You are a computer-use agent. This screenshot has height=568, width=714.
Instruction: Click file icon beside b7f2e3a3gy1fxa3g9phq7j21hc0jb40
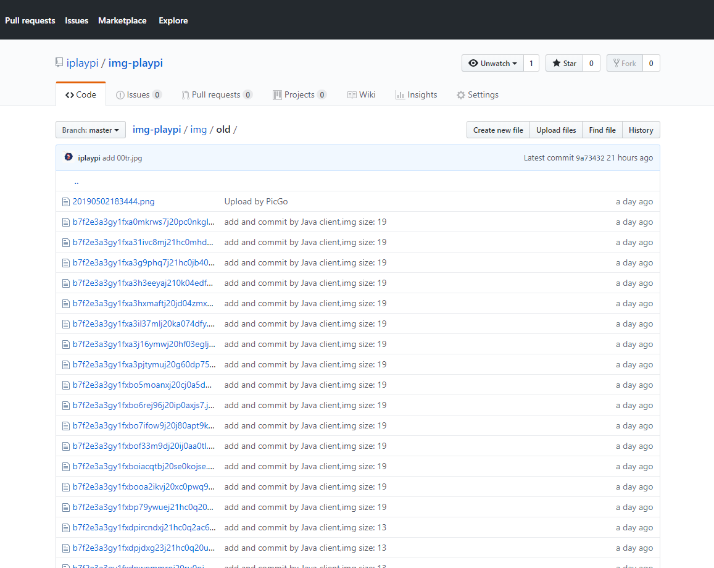pyautogui.click(x=66, y=263)
